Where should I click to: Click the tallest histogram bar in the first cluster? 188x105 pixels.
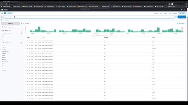pyautogui.click(x=39, y=29)
